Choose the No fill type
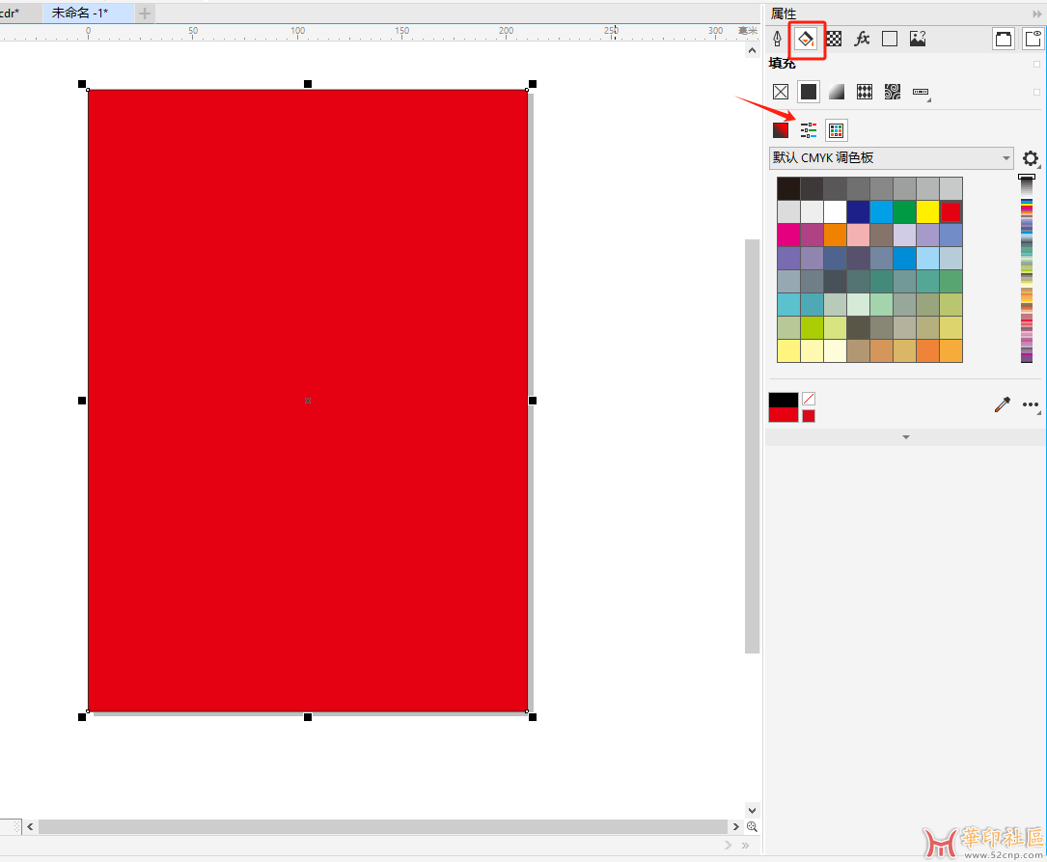This screenshot has width=1047, height=862. (x=781, y=92)
